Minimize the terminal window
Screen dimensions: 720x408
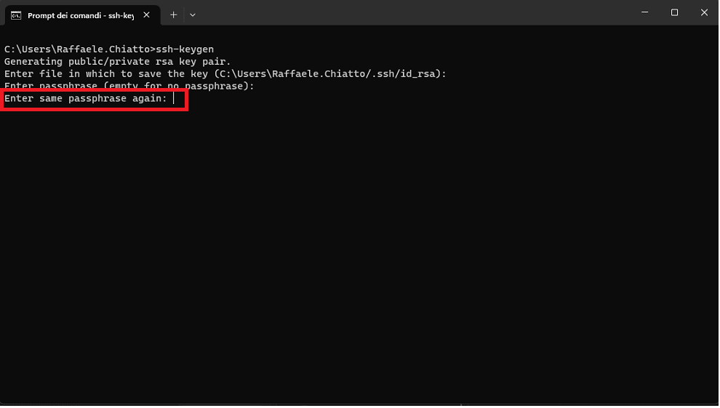[644, 12]
